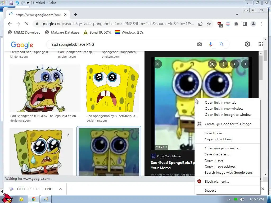Viewport: 271px width, 203px height.
Task: Open the Chrome profile avatar
Action: (253, 24)
